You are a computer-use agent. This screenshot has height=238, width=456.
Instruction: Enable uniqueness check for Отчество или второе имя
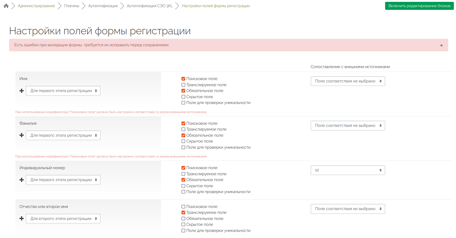tap(183, 231)
